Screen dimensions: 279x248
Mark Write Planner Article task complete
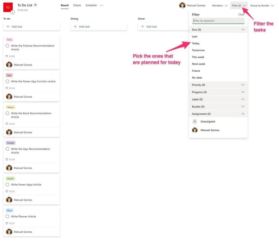tap(7, 216)
